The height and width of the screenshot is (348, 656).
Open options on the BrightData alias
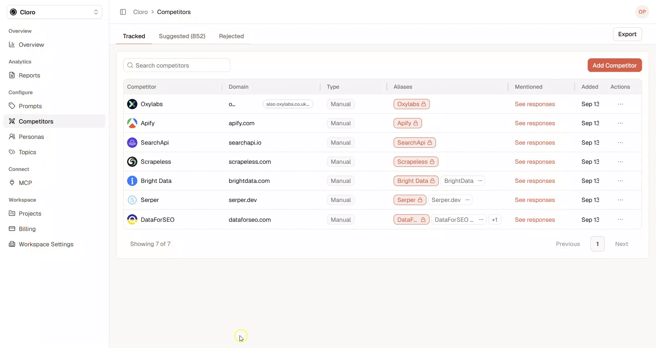point(480,181)
